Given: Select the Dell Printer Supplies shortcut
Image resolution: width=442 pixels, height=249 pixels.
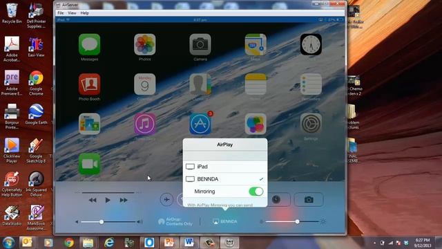Looking at the screenshot, I should tap(36, 15).
